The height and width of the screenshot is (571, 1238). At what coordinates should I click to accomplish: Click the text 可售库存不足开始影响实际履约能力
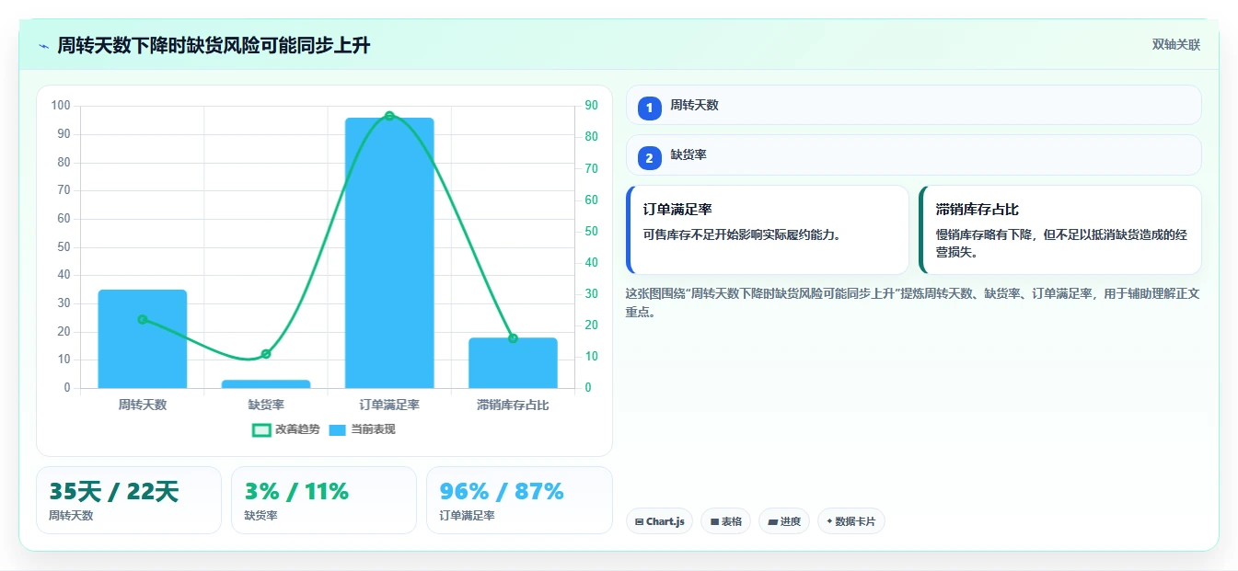(x=742, y=234)
